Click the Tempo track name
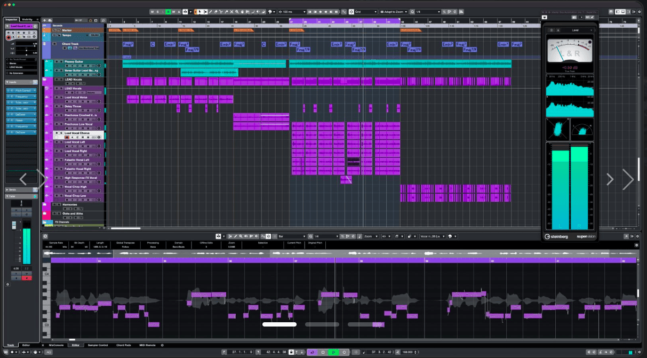This screenshot has width=647, height=358. tap(67, 35)
